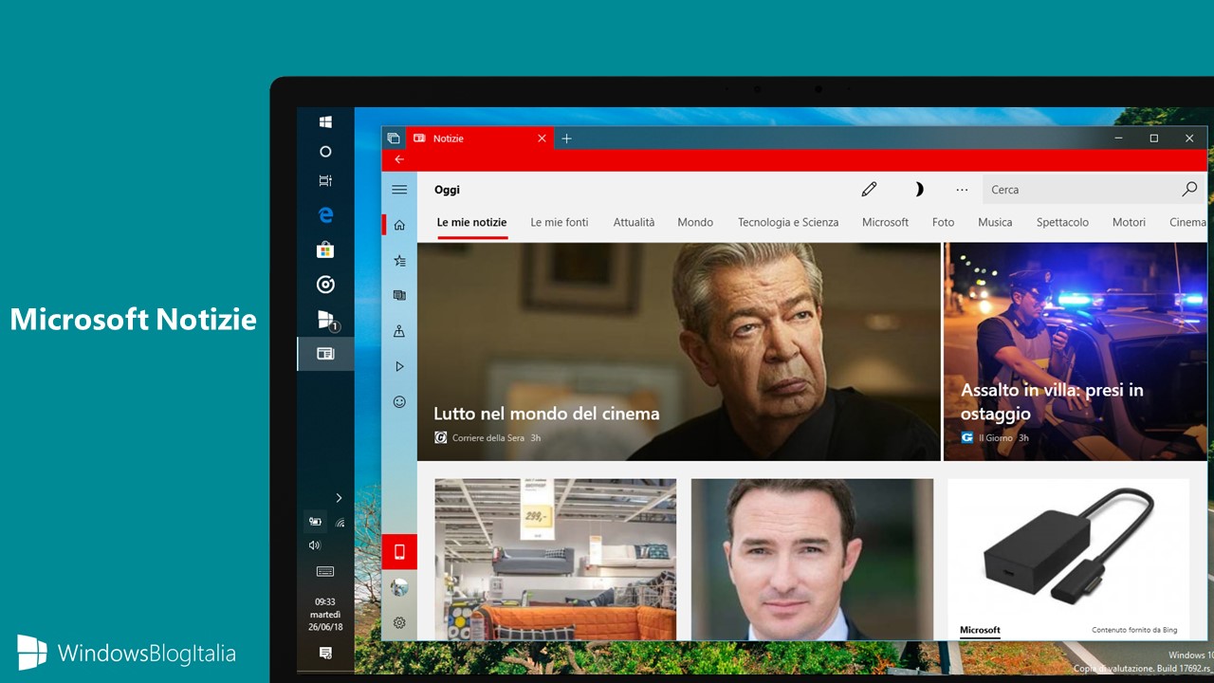Viewport: 1214px width, 683px height.
Task: Select the Notizie app taskbar icon
Action: (325, 353)
